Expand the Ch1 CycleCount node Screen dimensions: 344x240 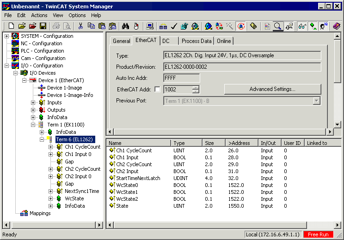[x=51, y=147]
